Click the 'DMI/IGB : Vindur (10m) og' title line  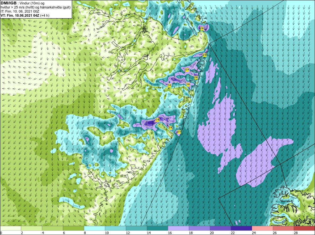pos(22,3)
